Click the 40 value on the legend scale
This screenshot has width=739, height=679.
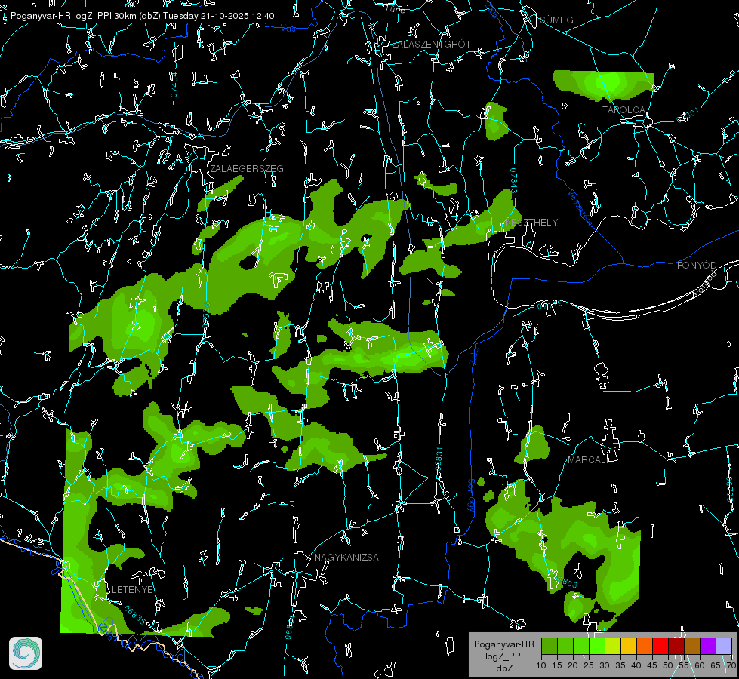coord(636,666)
